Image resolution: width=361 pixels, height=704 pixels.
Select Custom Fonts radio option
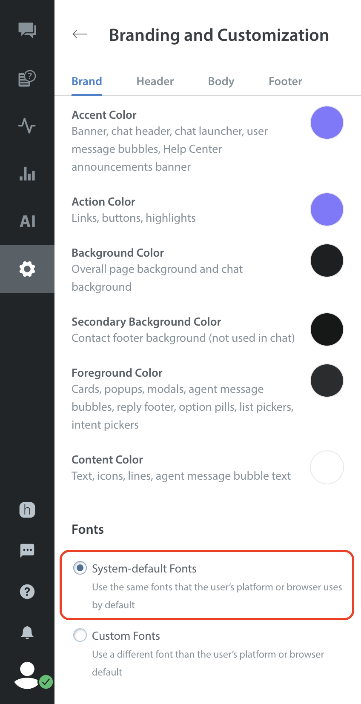point(80,635)
